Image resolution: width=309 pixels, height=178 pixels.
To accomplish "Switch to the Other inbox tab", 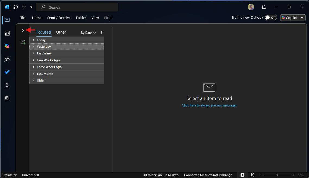I will coord(61,32).
